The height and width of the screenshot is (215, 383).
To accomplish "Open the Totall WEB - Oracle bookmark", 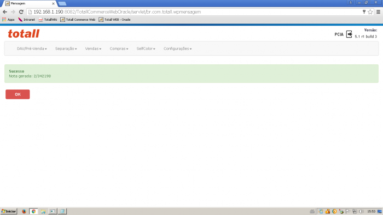I will click(114, 20).
